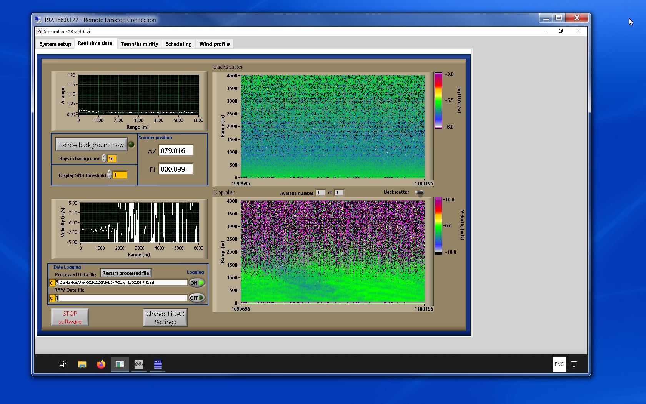This screenshot has height=404, width=646.
Task: Open the notification center icon
Action: (x=574, y=364)
